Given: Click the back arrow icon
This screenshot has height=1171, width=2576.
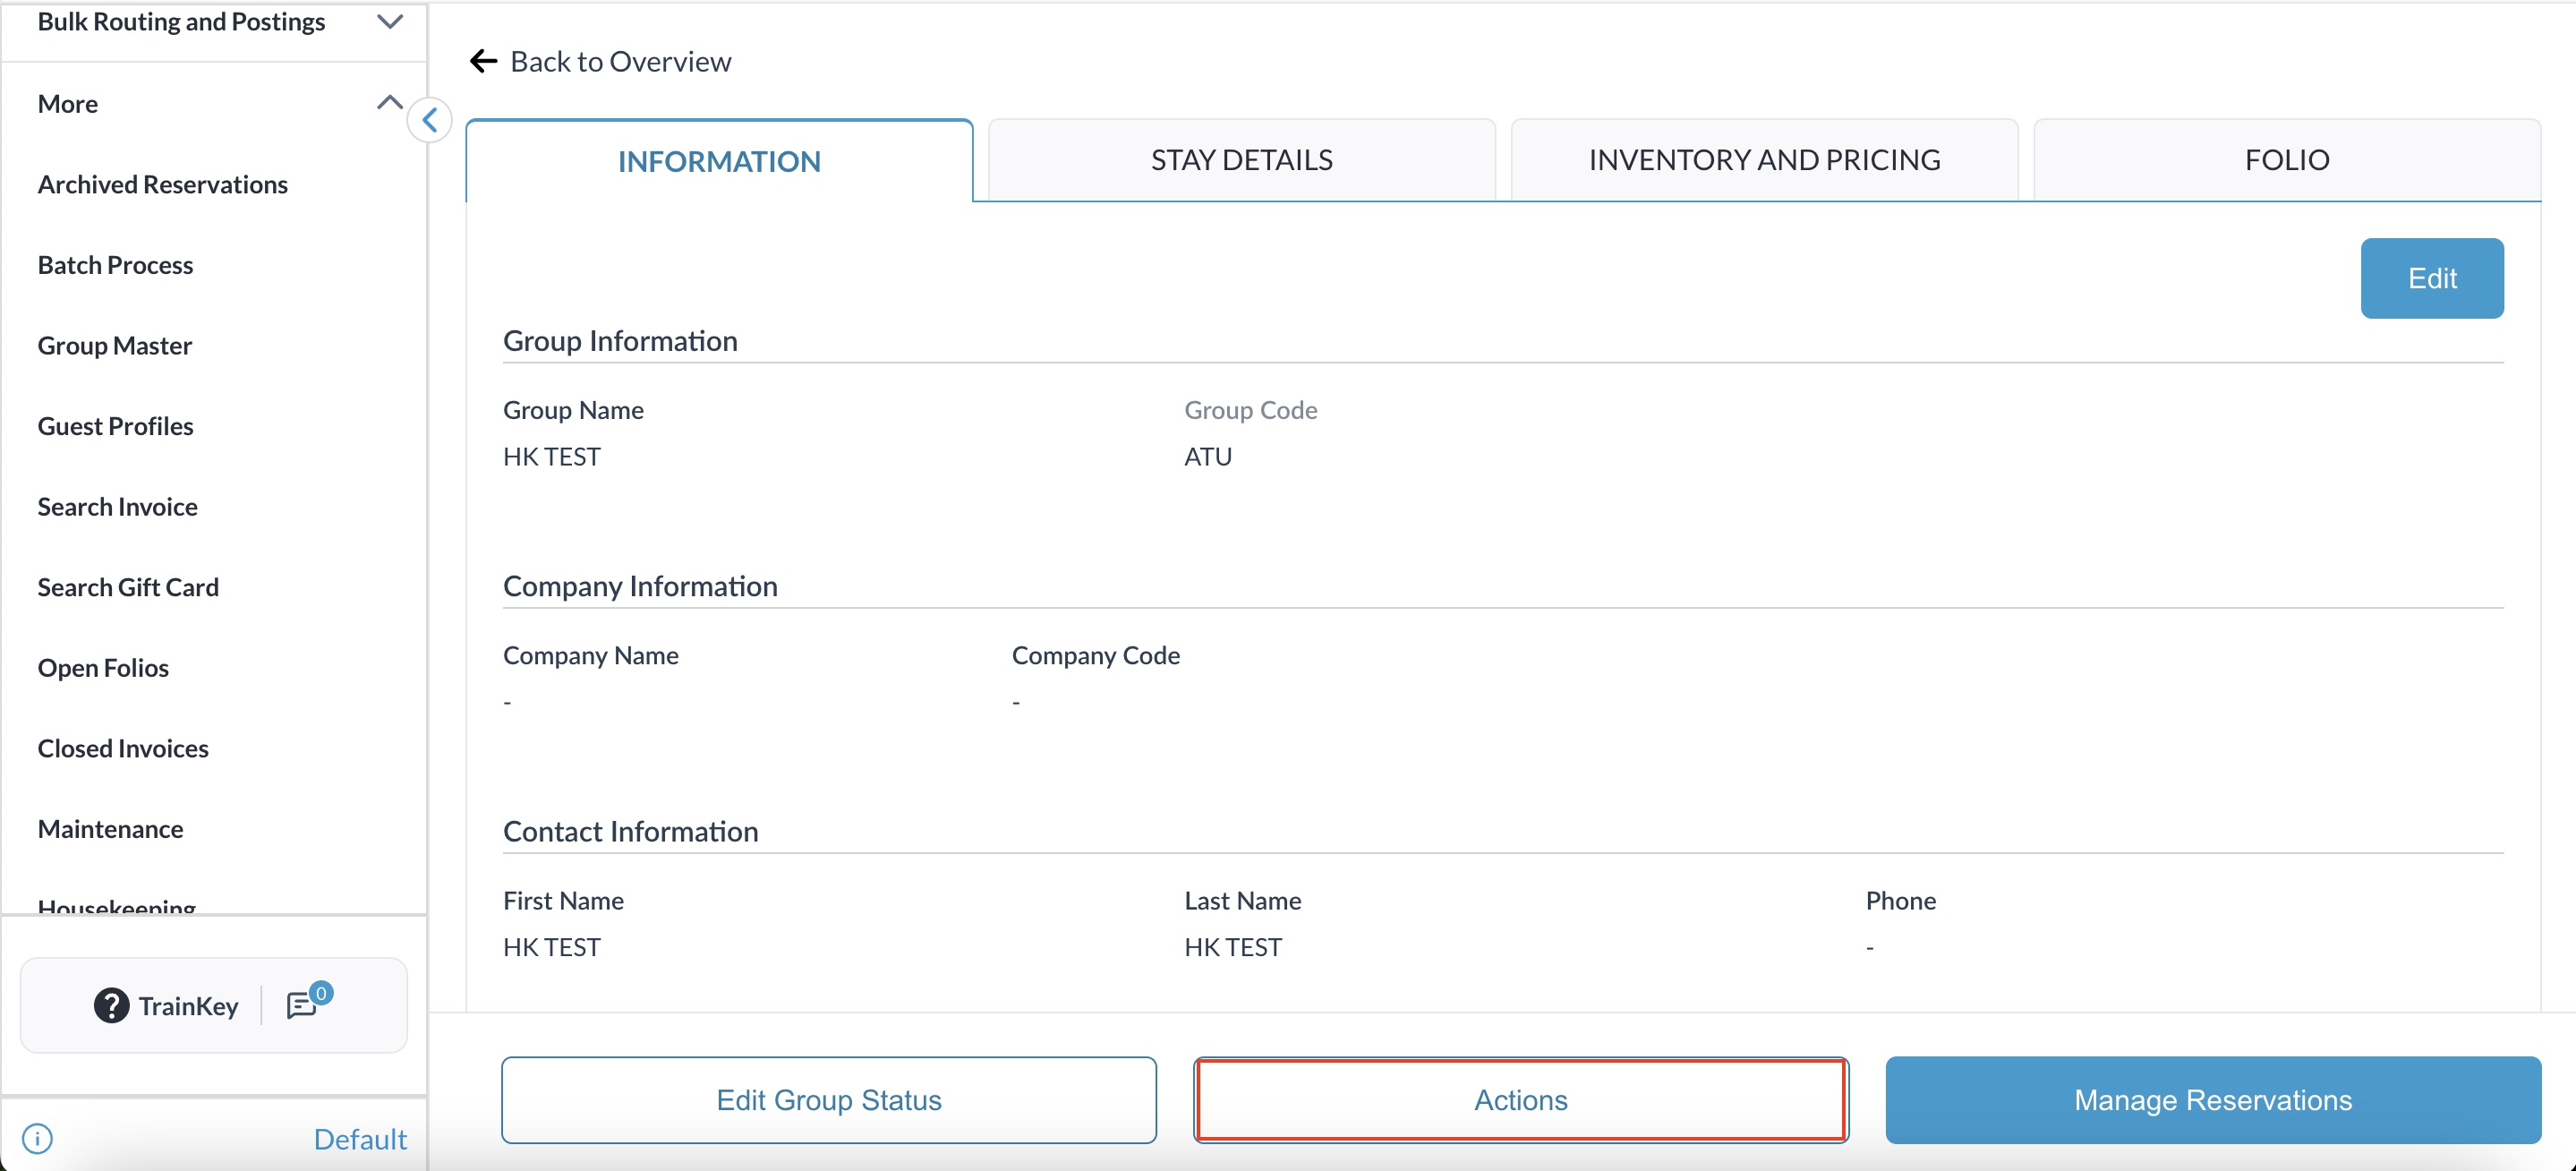Looking at the screenshot, I should 484,61.
